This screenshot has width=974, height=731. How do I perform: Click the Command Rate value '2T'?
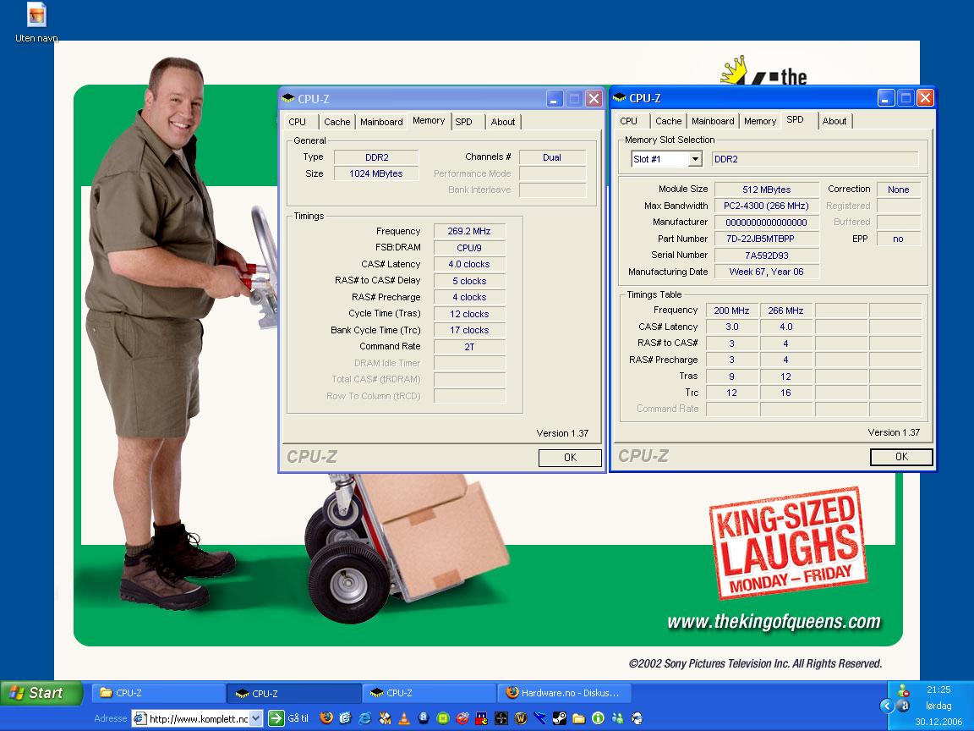469,347
